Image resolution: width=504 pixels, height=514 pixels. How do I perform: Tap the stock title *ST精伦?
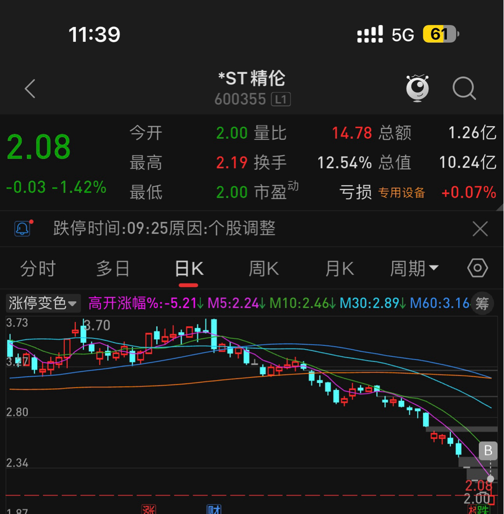pos(252,79)
